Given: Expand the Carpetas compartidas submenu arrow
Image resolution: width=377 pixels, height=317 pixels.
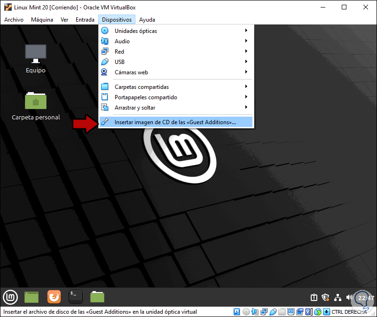Looking at the screenshot, I should [x=246, y=87].
